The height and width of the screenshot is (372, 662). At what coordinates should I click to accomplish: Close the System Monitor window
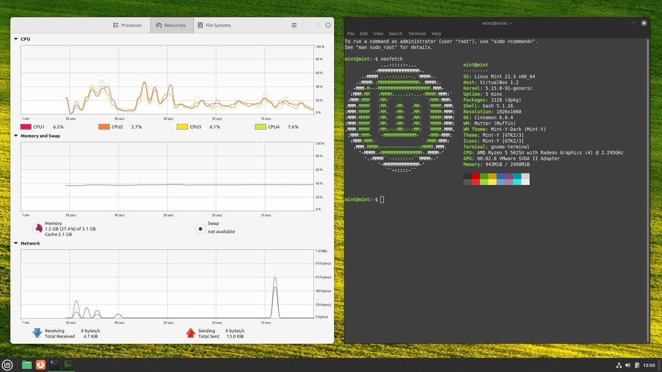pyautogui.click(x=328, y=25)
